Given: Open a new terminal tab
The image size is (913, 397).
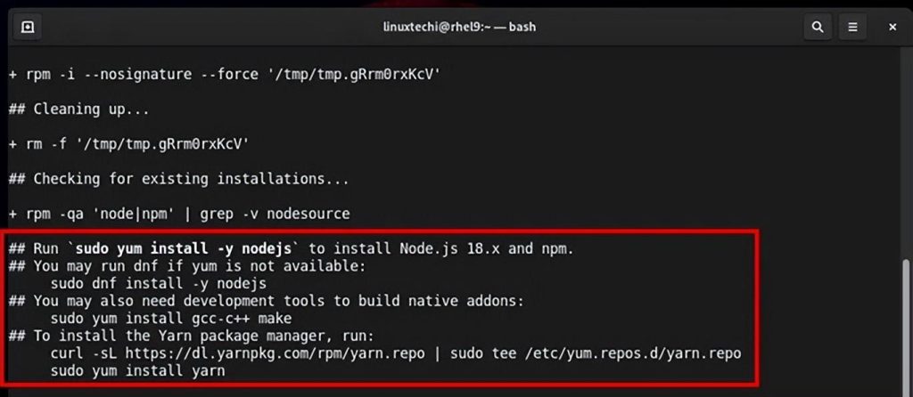Looking at the screenshot, I should [x=28, y=27].
